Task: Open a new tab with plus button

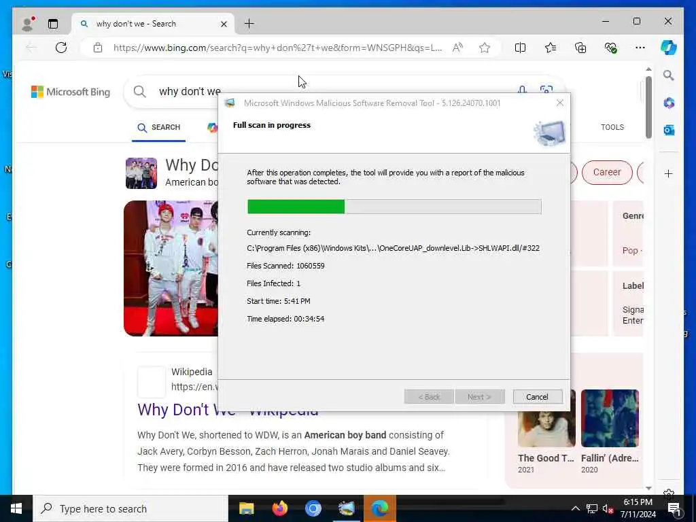Action: pos(249,24)
